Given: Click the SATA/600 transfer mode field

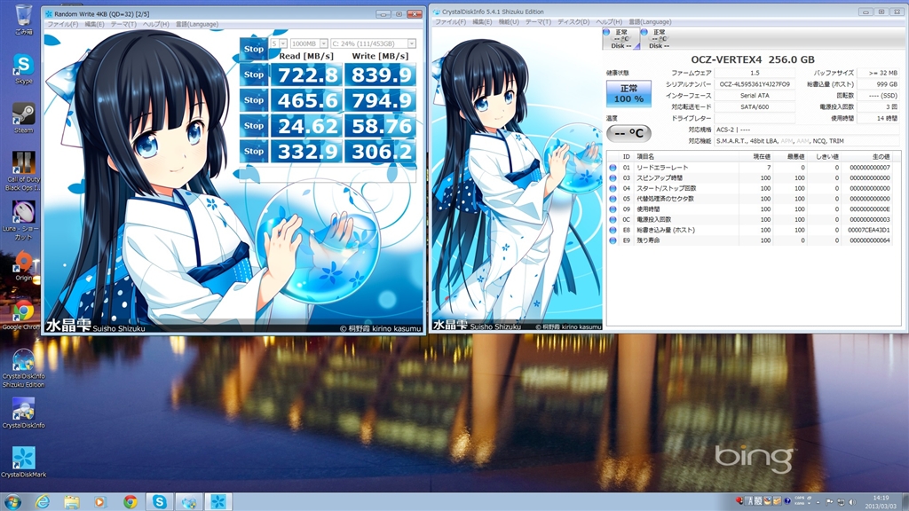Looking at the screenshot, I should [x=755, y=106].
